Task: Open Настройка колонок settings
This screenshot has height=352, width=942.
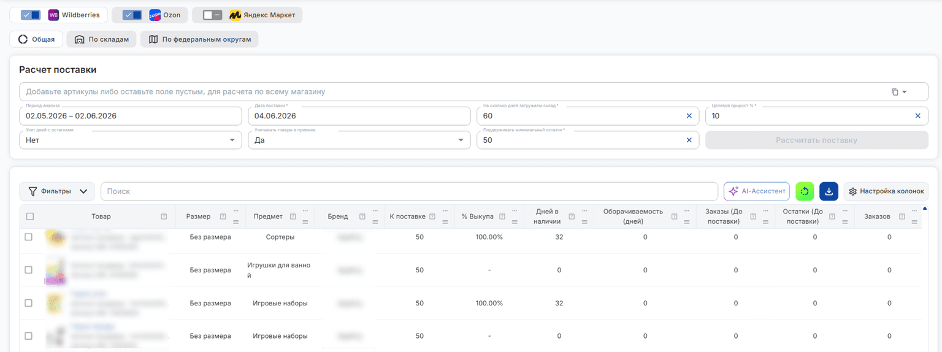Action: click(886, 191)
